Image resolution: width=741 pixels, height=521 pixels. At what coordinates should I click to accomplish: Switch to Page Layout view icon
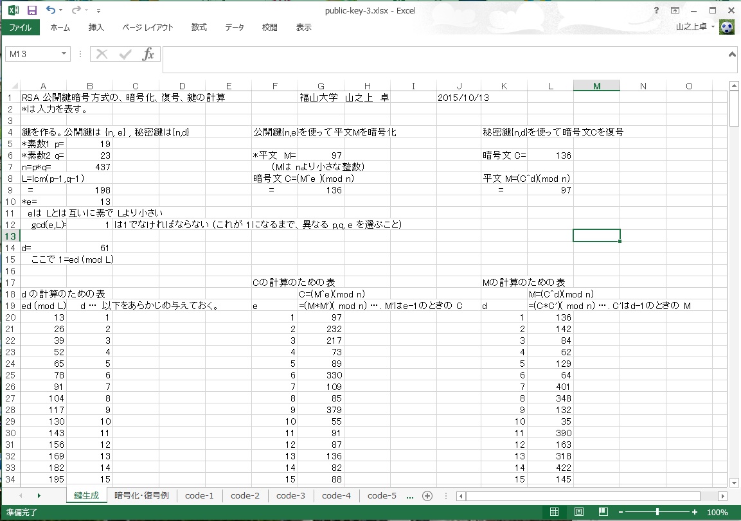point(578,512)
